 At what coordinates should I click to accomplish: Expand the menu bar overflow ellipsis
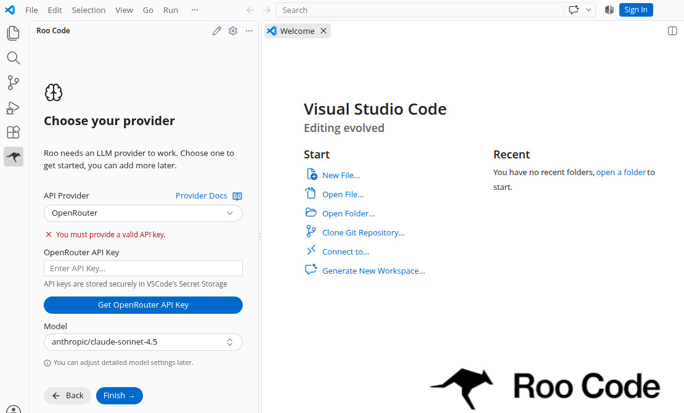tap(195, 10)
